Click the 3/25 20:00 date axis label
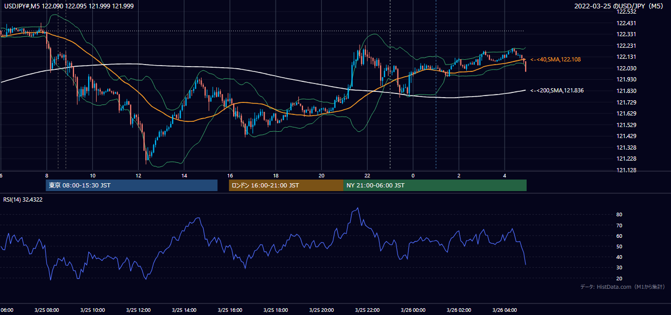 coord(321,310)
